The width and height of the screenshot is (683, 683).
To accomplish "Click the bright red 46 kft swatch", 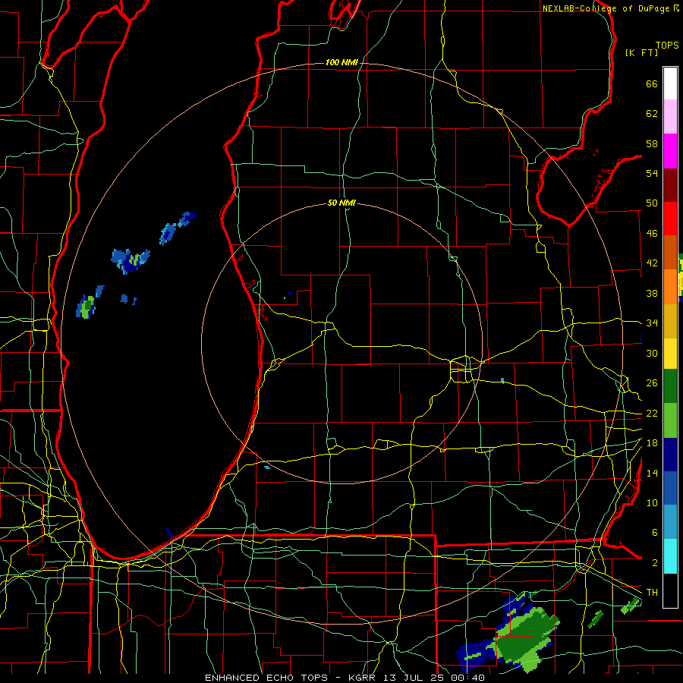I will pos(670,219).
